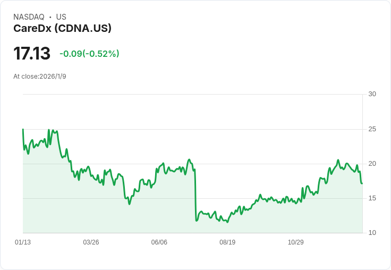
Task: Click the bottom of the sharp July price drop
Action: click(x=197, y=221)
